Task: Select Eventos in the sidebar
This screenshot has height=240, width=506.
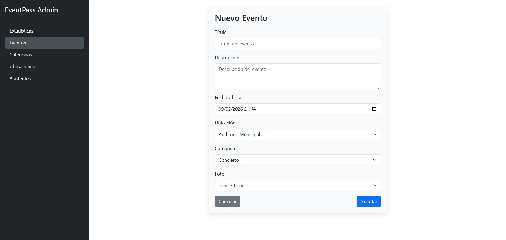Action: 45,43
